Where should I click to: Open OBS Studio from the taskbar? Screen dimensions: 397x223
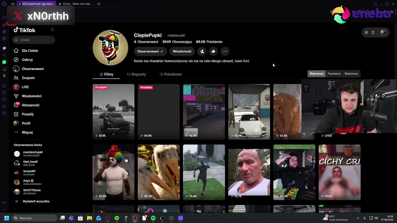(135, 218)
